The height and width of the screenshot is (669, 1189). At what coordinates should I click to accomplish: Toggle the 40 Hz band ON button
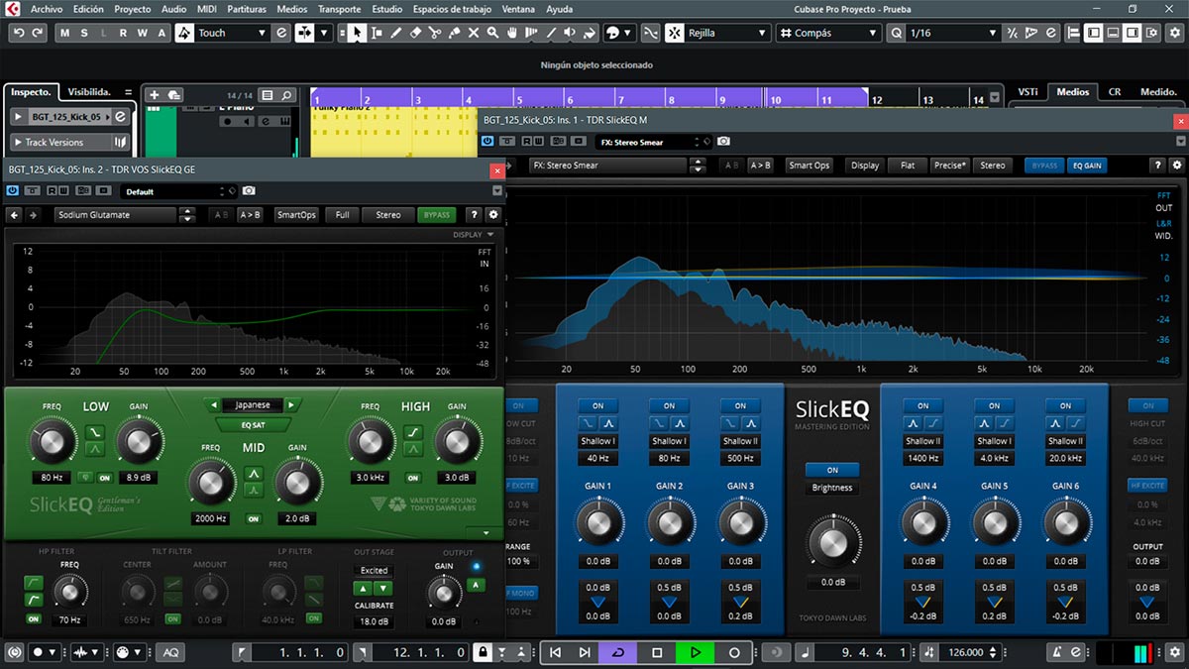pos(598,405)
